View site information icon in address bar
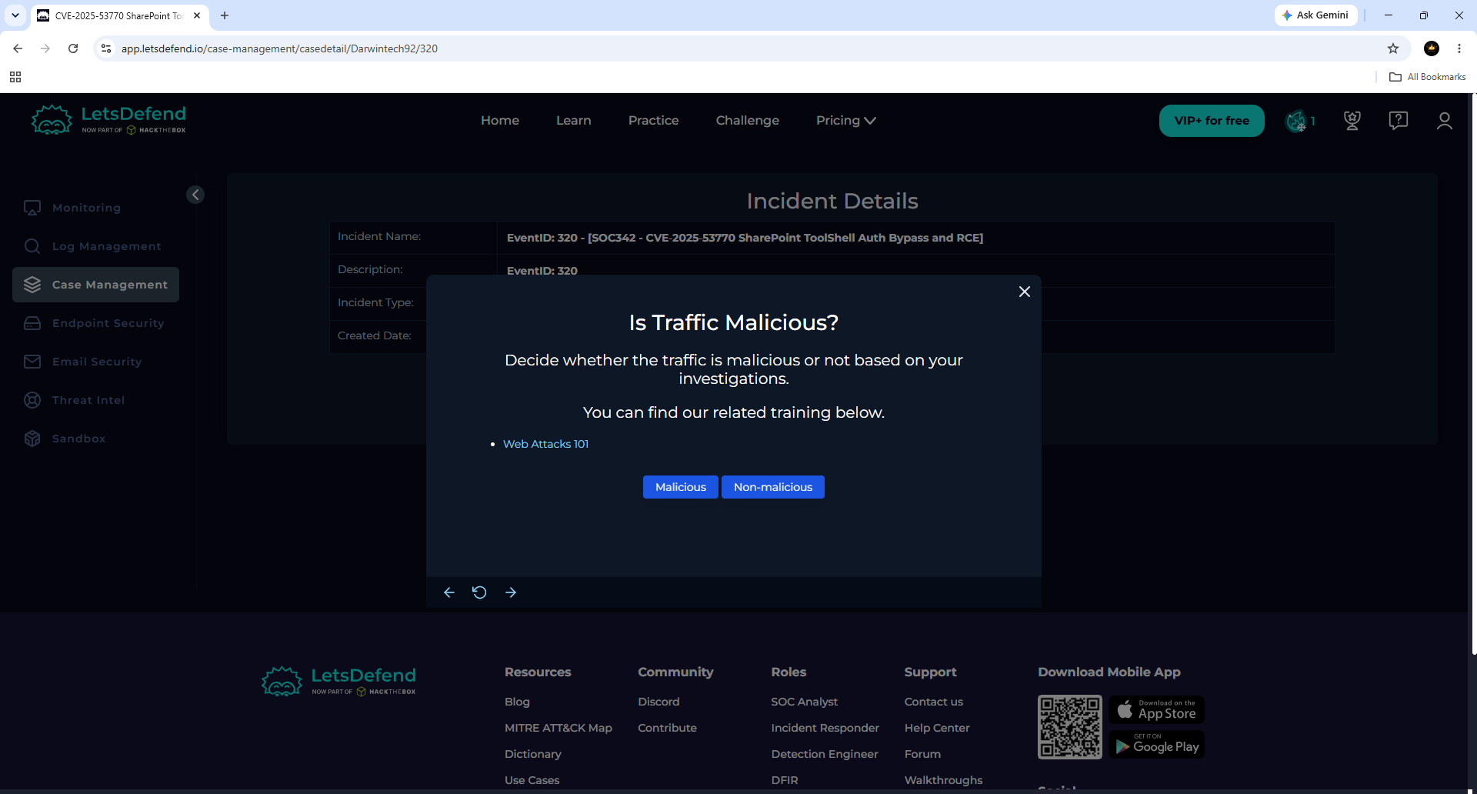Screen dimensions: 1477x794 click(x=106, y=48)
